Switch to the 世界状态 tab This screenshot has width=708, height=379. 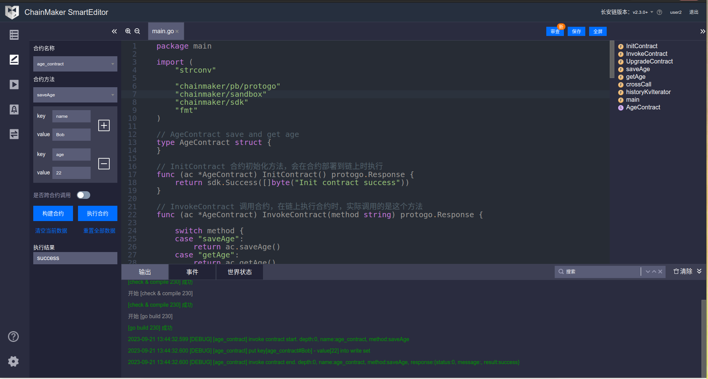coord(240,272)
